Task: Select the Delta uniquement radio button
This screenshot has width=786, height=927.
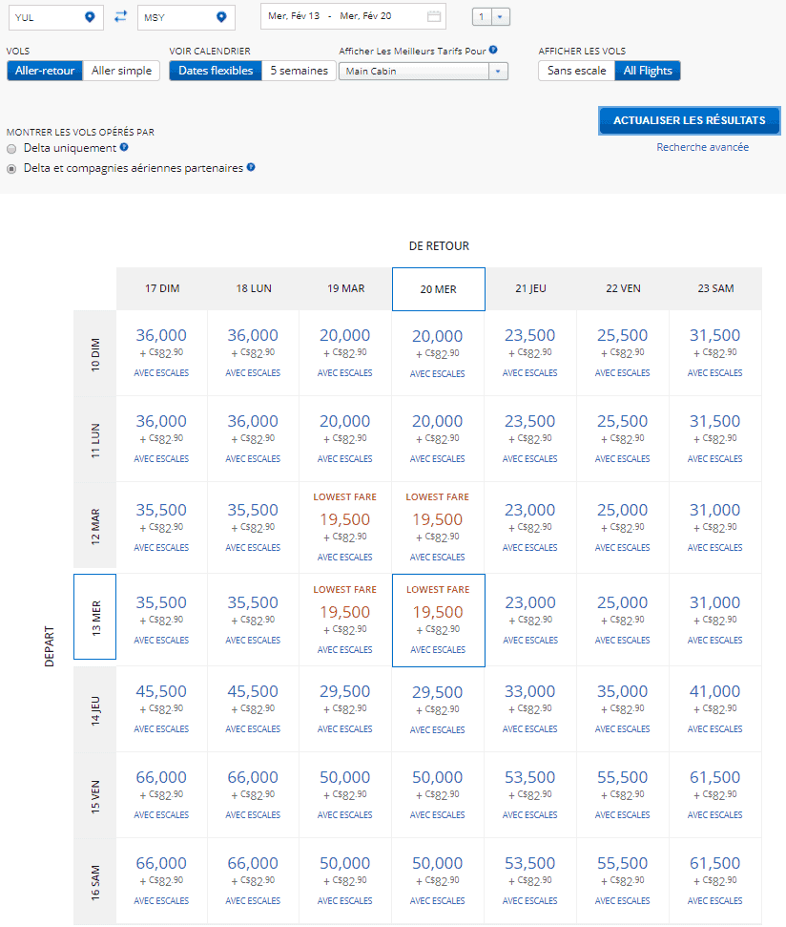Action: (11, 149)
